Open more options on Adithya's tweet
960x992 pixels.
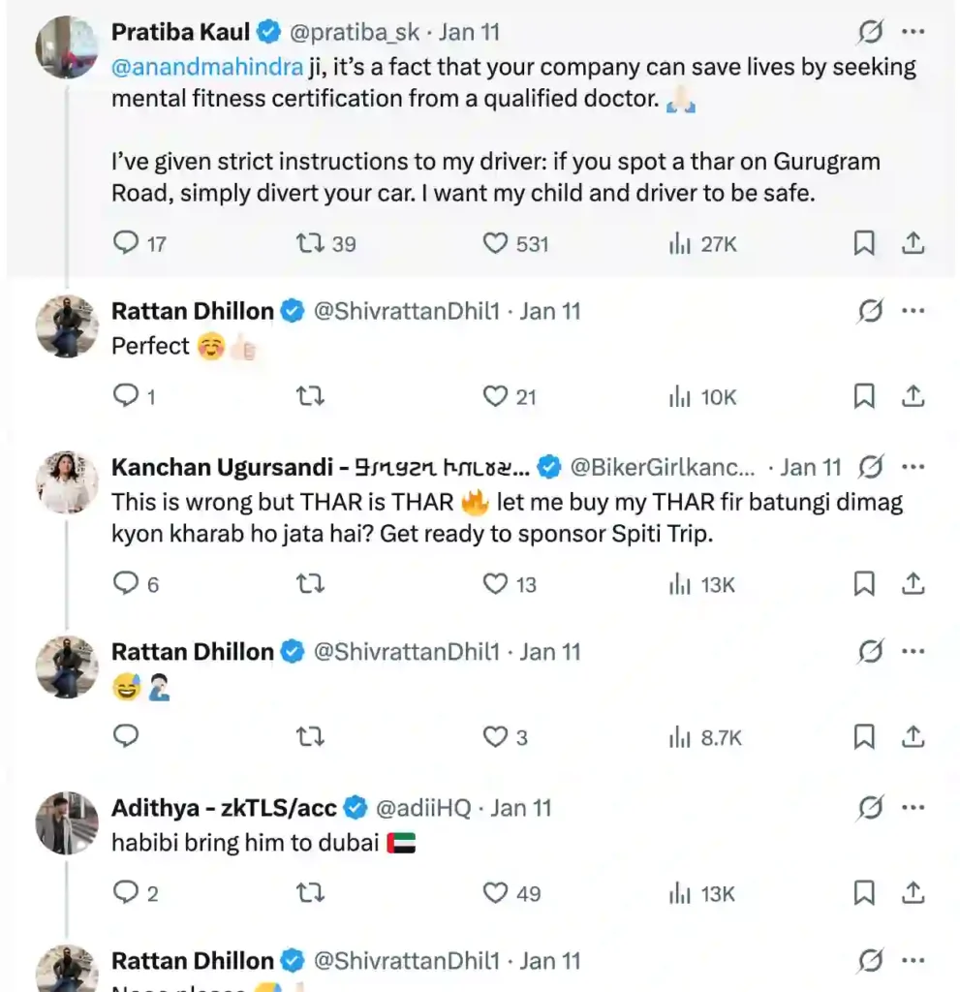tap(913, 807)
